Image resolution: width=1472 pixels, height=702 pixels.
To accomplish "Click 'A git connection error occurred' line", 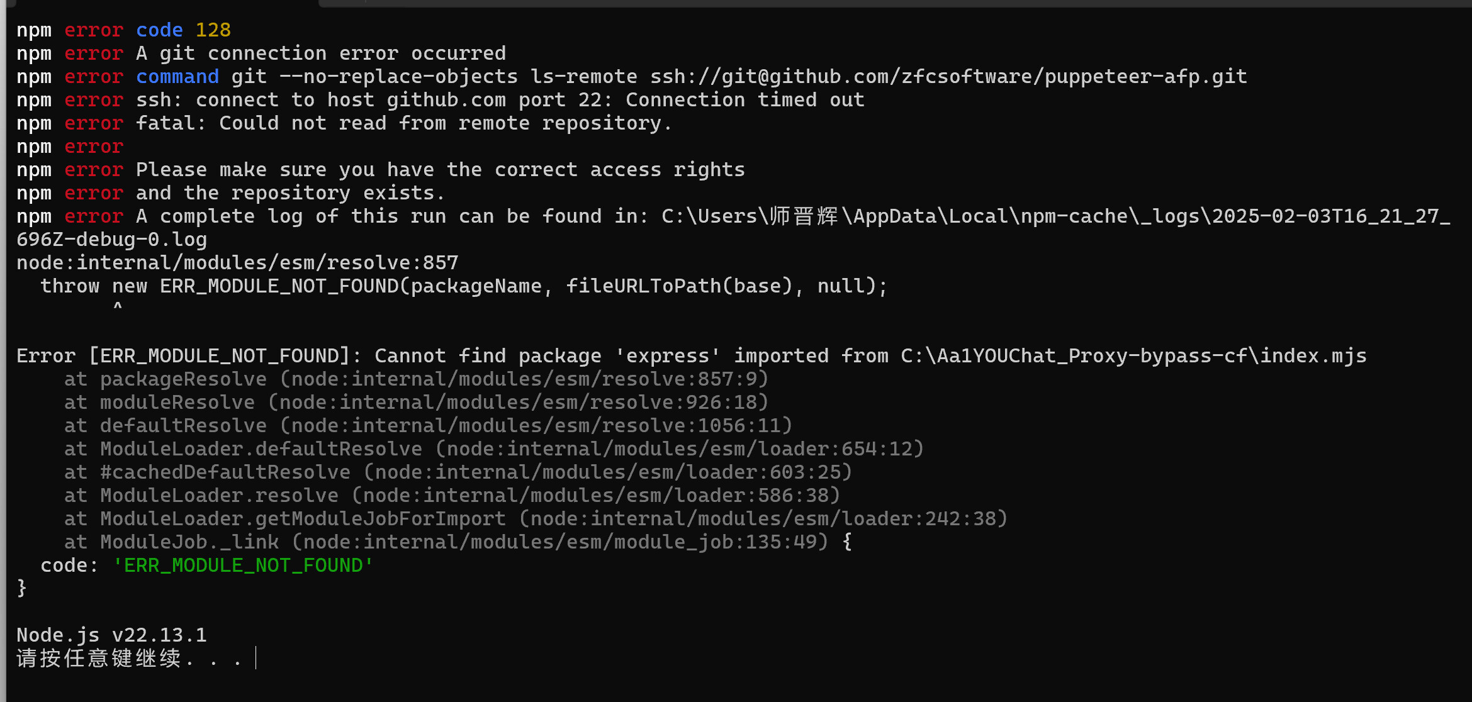I will click(321, 53).
